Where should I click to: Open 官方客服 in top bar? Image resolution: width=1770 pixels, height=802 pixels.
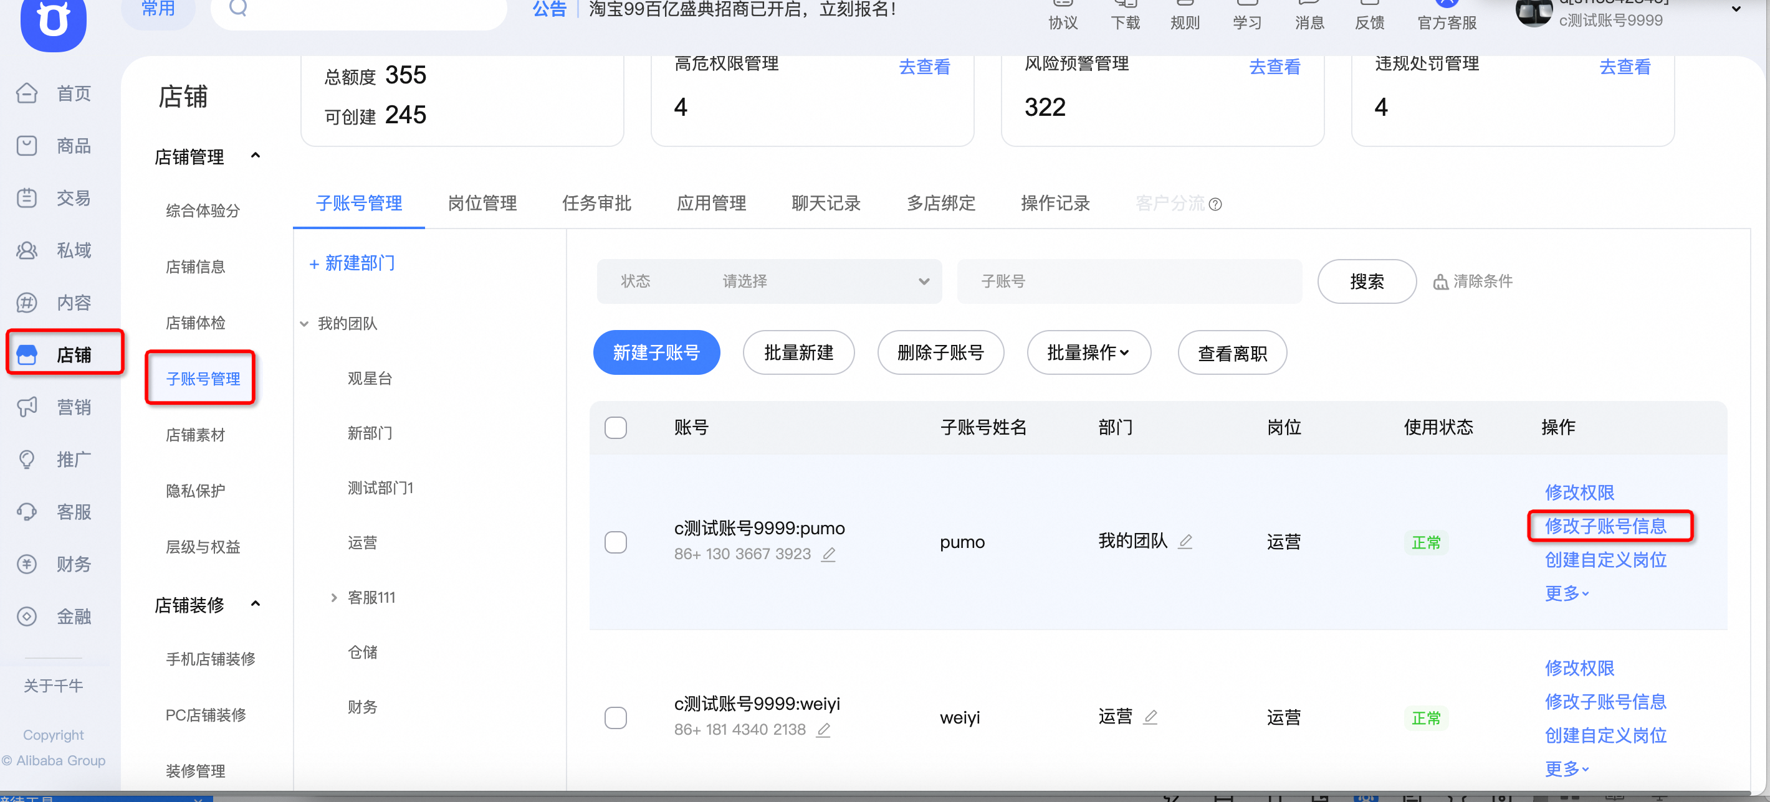(x=1447, y=15)
